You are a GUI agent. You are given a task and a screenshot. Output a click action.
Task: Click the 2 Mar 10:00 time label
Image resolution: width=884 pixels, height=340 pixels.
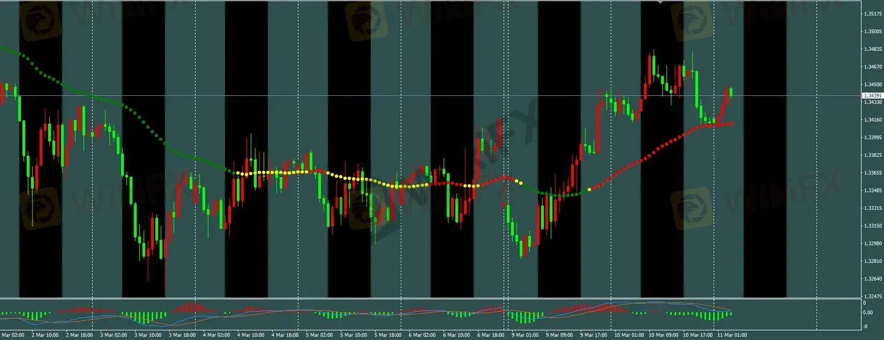[45, 335]
